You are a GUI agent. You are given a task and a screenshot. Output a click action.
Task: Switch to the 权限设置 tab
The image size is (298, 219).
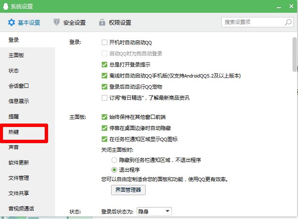(115, 23)
